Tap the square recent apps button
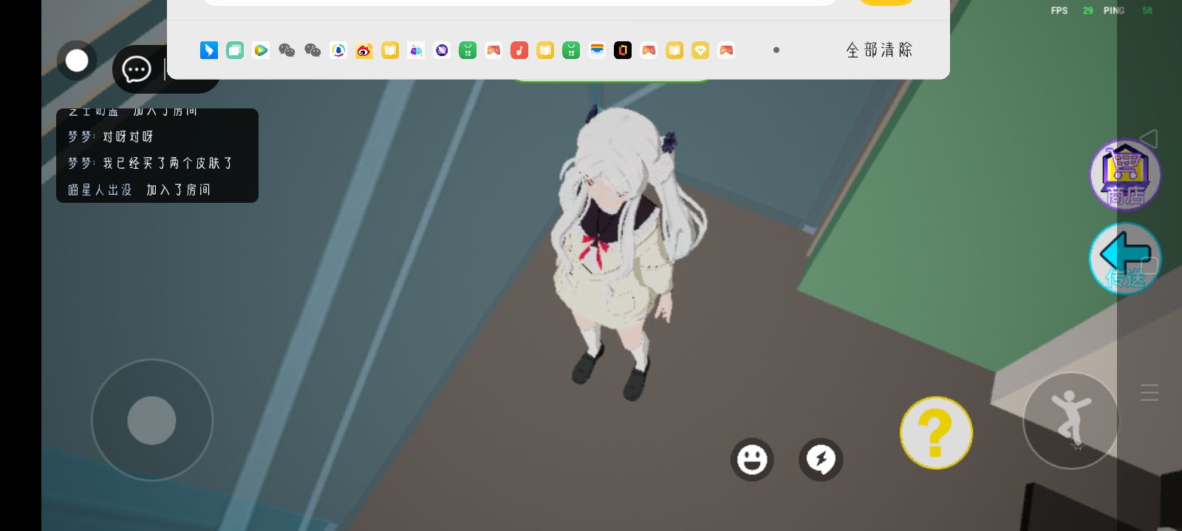Screen dimensions: 1182x531 pyautogui.click(x=1149, y=265)
